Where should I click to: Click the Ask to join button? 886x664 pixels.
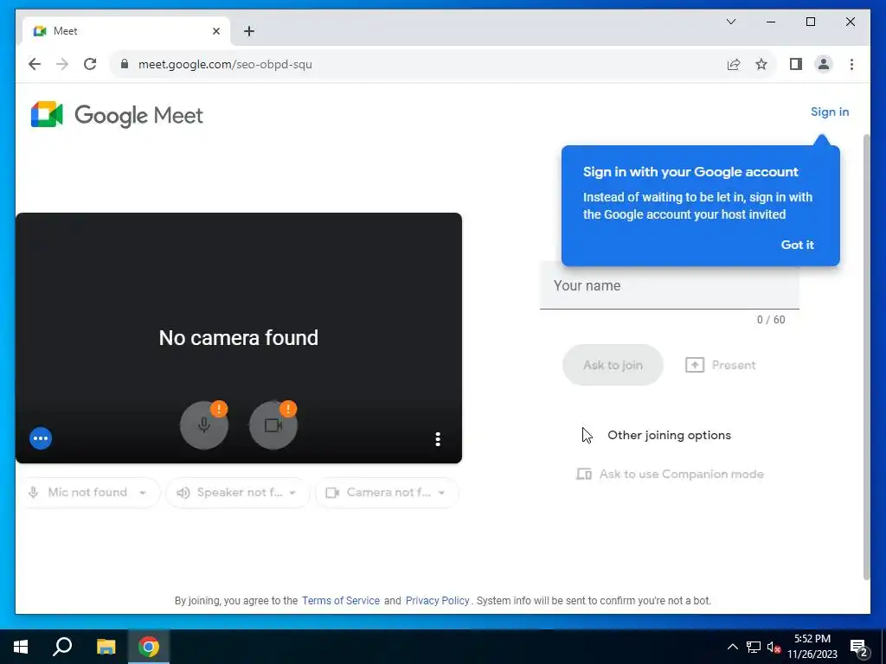tap(613, 365)
